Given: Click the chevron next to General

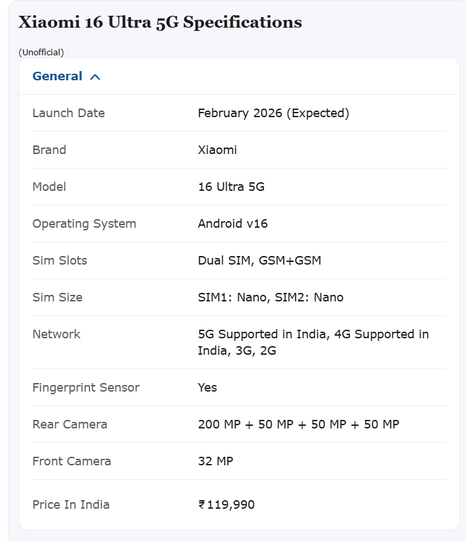Looking at the screenshot, I should tap(95, 76).
